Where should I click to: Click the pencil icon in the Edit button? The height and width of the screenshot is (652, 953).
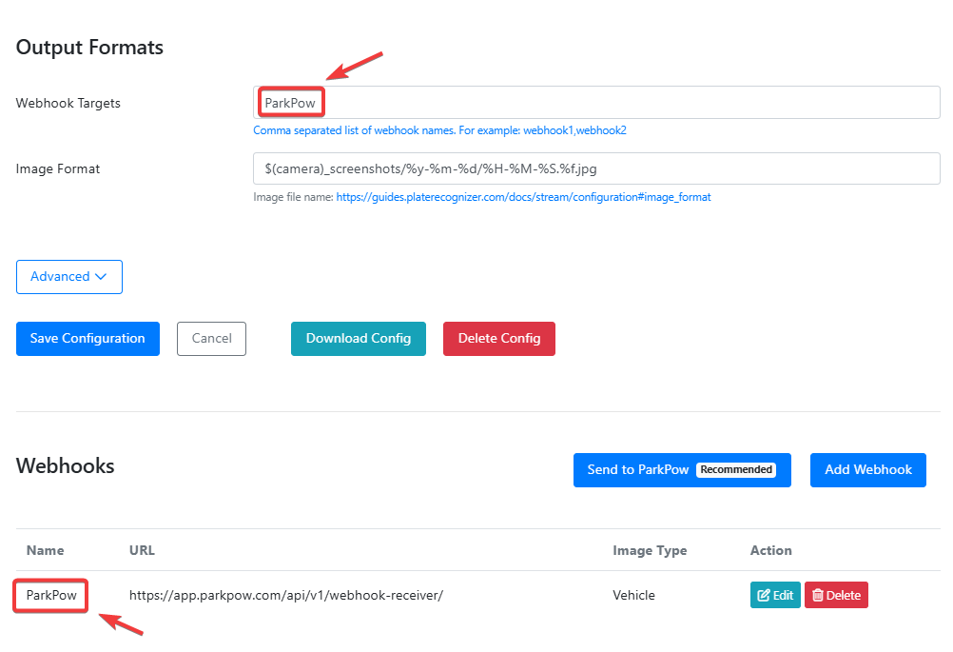point(763,596)
